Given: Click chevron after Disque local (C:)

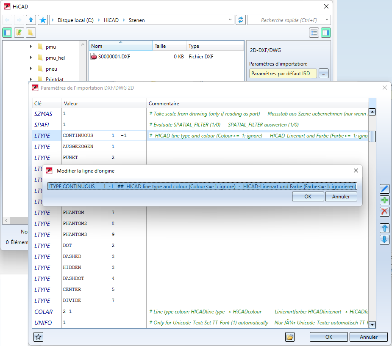Looking at the screenshot, I should tap(98, 20).
